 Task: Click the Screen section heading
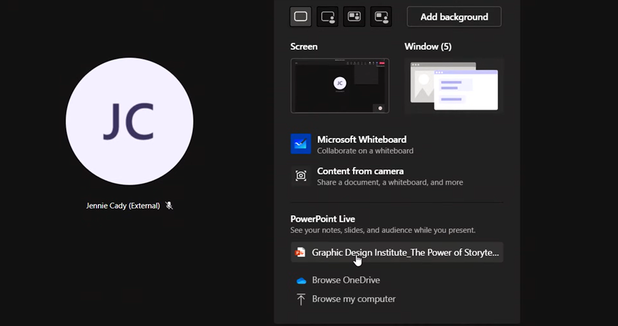304,46
